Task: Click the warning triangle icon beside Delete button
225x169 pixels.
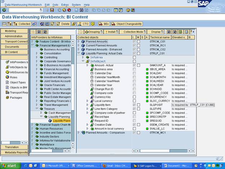Action: [x=74, y=24]
